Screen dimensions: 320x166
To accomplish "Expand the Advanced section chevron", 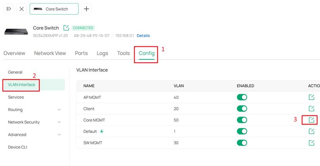I will coord(59,135).
